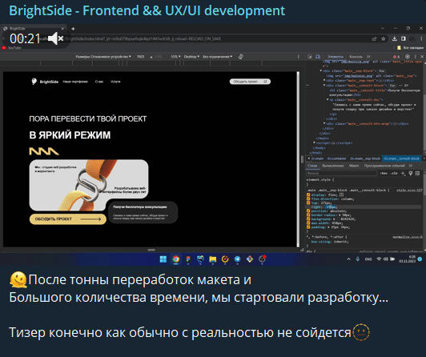The width and height of the screenshot is (426, 357).
Task: Show more DevTools tabs chevron
Action: (x=368, y=57)
